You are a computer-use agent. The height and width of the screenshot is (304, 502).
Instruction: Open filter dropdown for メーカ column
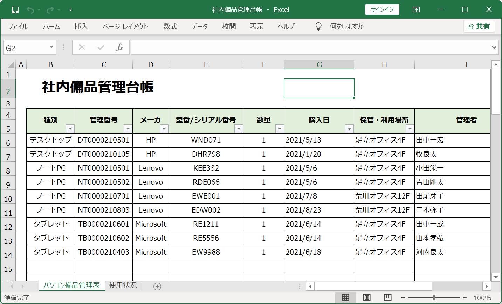[164, 129]
